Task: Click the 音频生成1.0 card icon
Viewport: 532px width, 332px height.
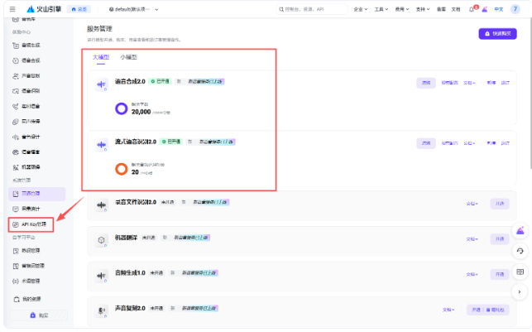Action: [x=101, y=276]
